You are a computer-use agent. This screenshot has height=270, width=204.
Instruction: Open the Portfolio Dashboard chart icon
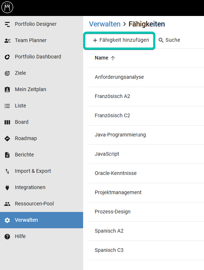pos(7,57)
